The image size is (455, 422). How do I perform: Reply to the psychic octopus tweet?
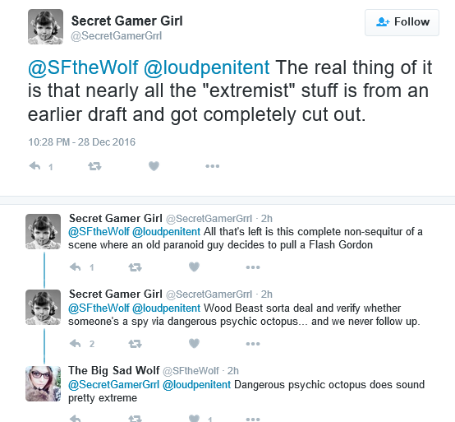[76, 344]
